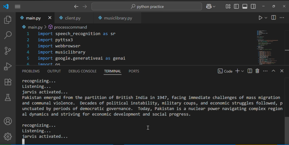Open the Extensions view

[x=8, y=82]
